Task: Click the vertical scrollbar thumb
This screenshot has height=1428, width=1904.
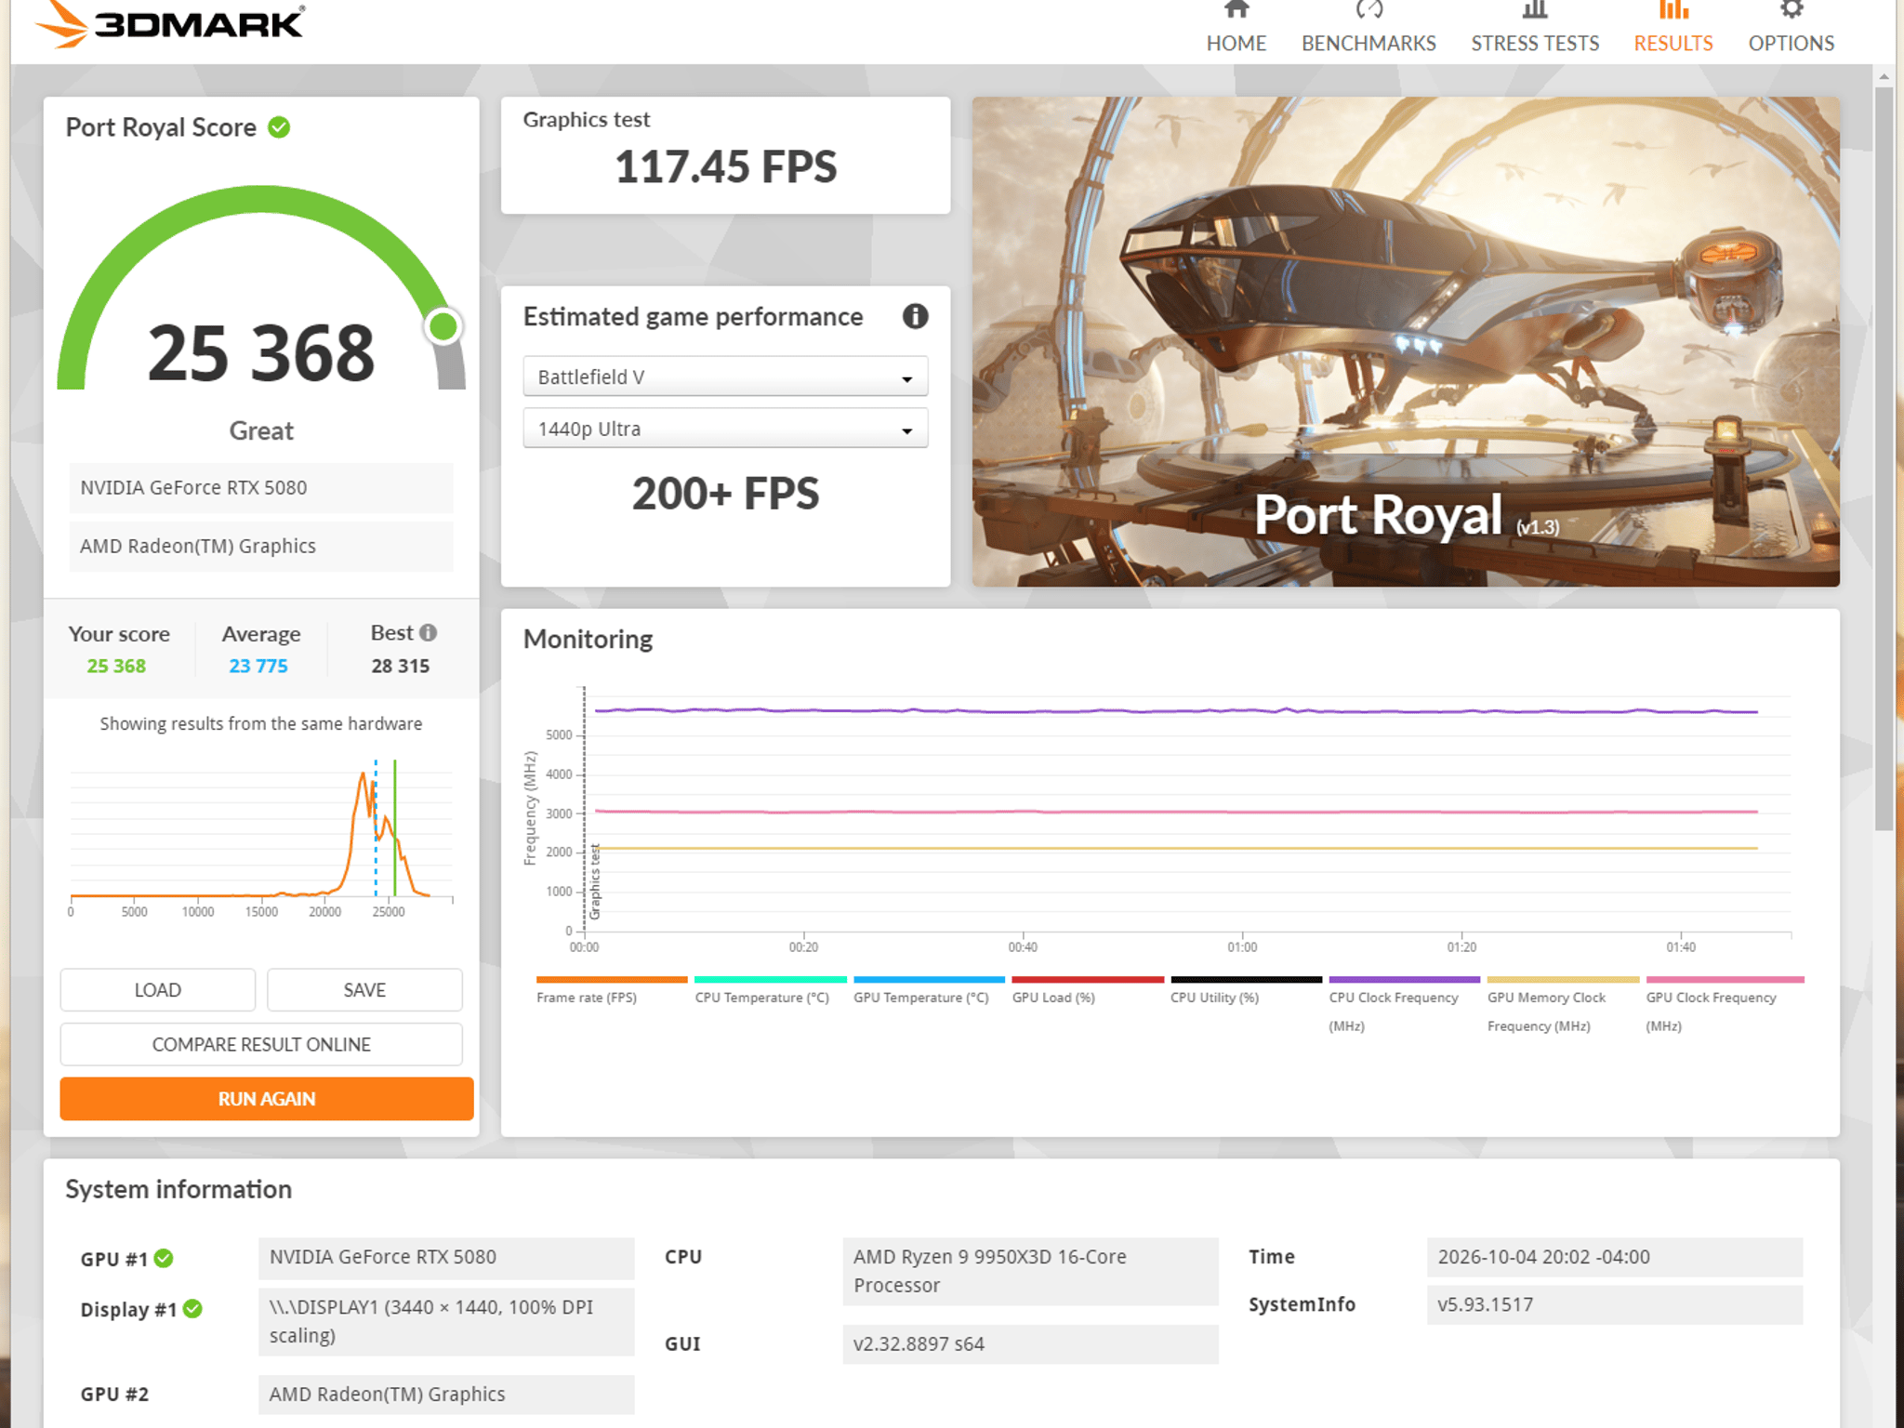Action: [1884, 458]
